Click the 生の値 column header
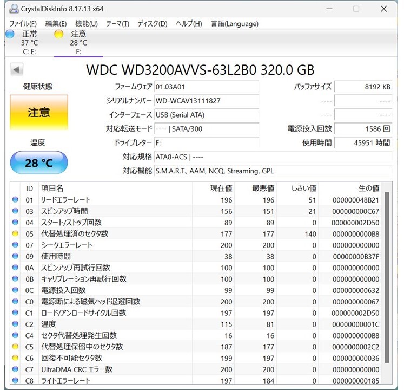Image resolution: width=404 pixels, height=390 pixels. [x=350, y=188]
